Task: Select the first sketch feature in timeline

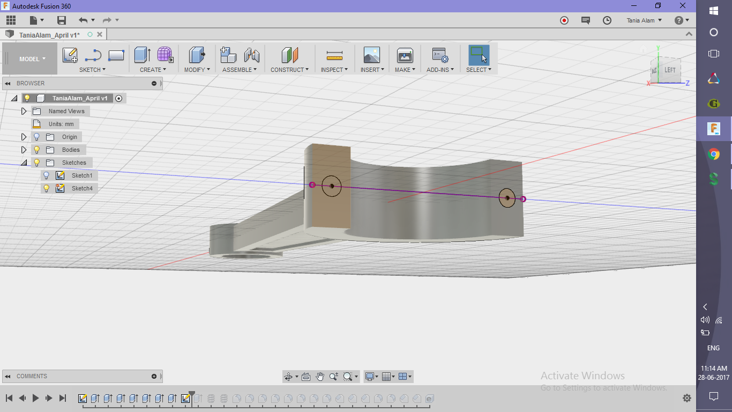Action: coord(83,399)
